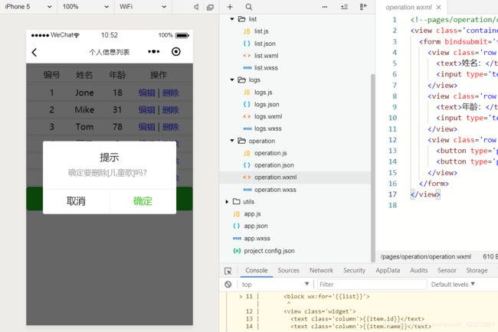Expand the utils folder
The image size is (498, 332).
227,202
